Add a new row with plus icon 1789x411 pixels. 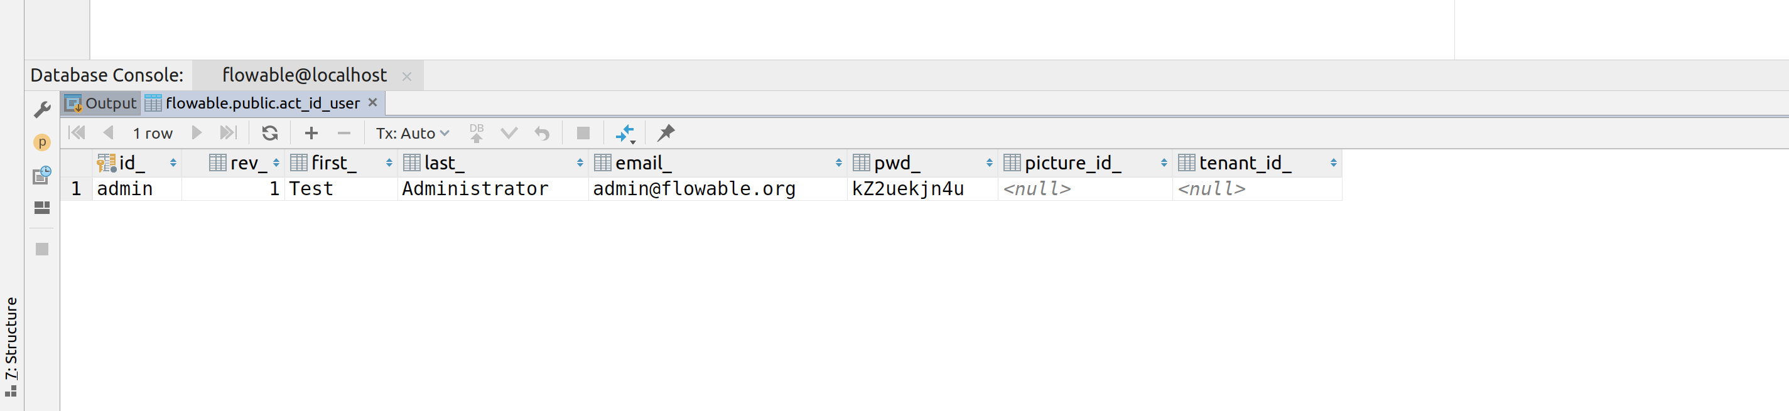click(x=311, y=132)
